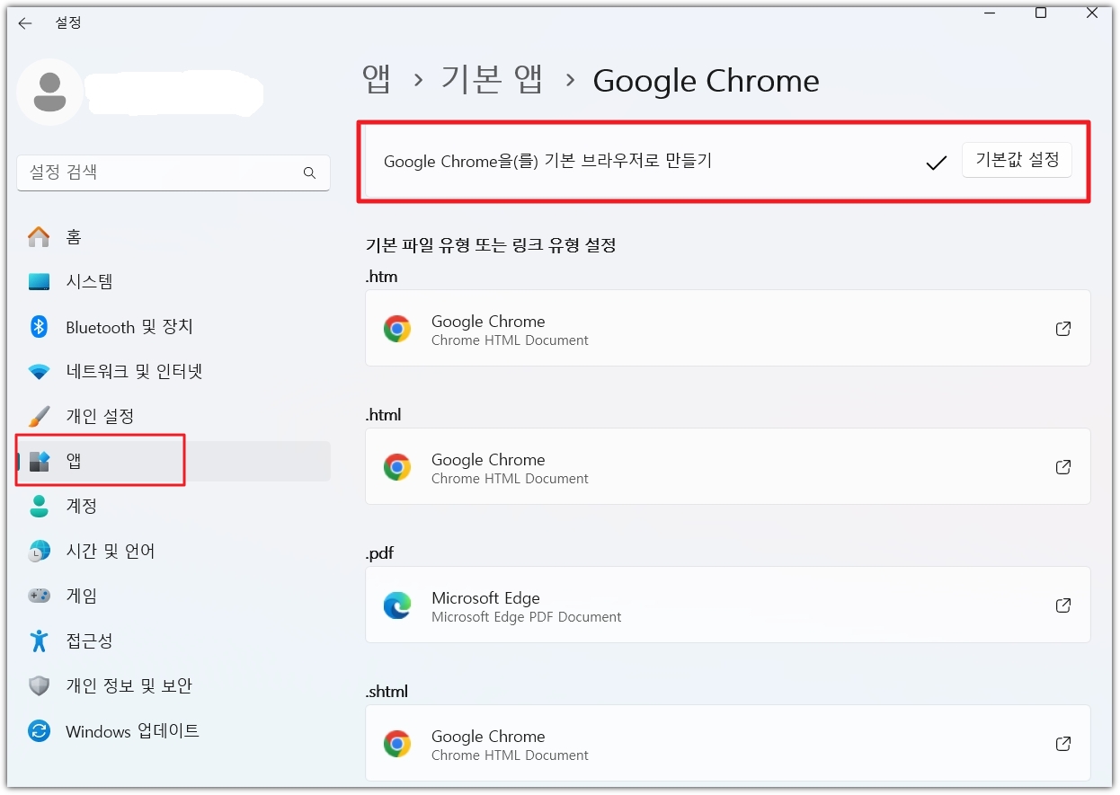Click Google Chrome text in the .shtml row
Viewport: 1120px width, 795px height.
(x=488, y=736)
